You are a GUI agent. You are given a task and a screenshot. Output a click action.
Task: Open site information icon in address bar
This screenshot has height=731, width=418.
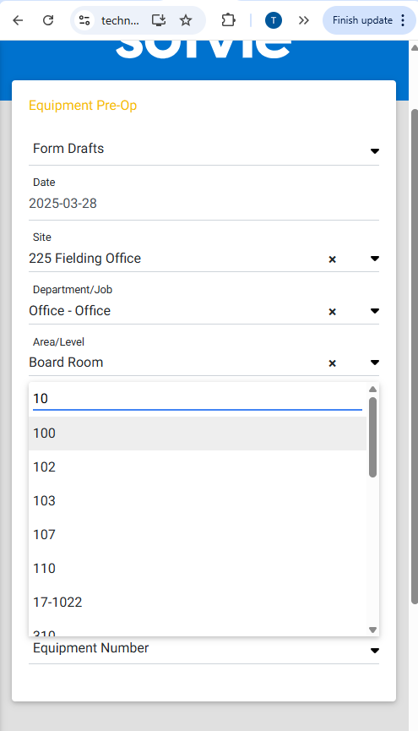click(84, 20)
